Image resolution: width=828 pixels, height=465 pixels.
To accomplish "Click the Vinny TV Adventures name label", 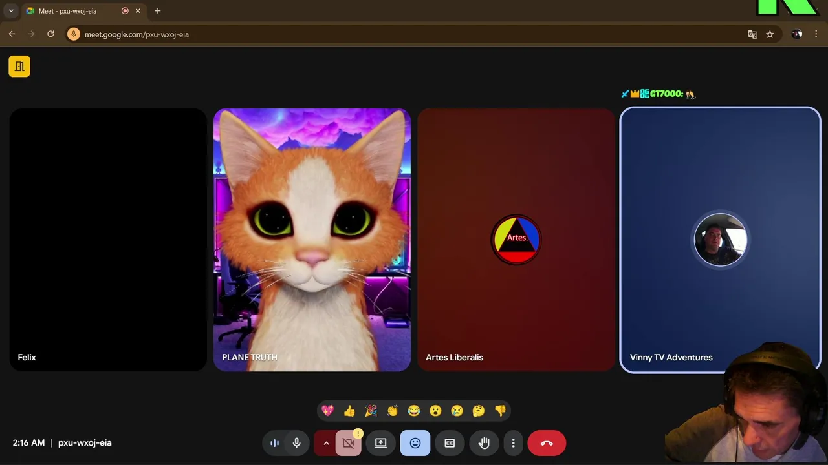I will pyautogui.click(x=671, y=357).
